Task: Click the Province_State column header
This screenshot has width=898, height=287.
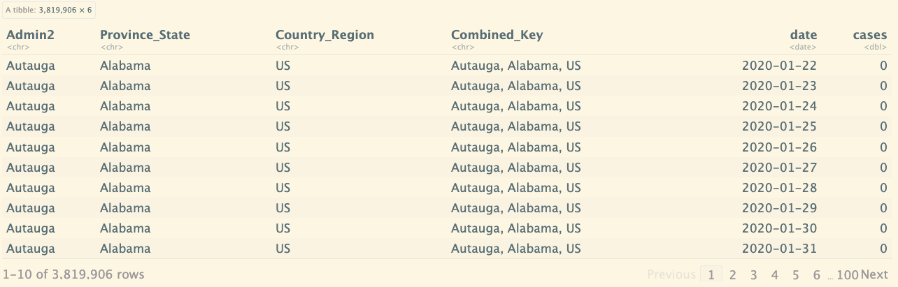Action: click(145, 35)
